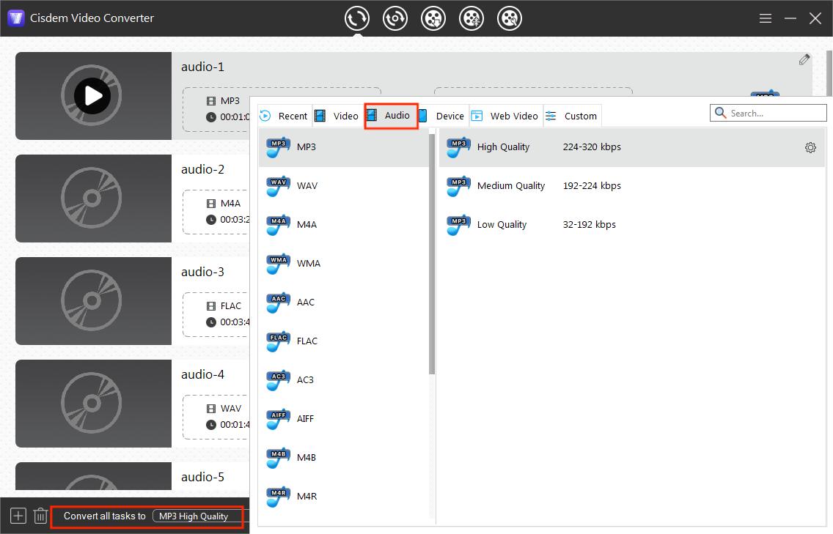Open the MP3 High Quality format dropdown
833x534 pixels.
pos(195,516)
